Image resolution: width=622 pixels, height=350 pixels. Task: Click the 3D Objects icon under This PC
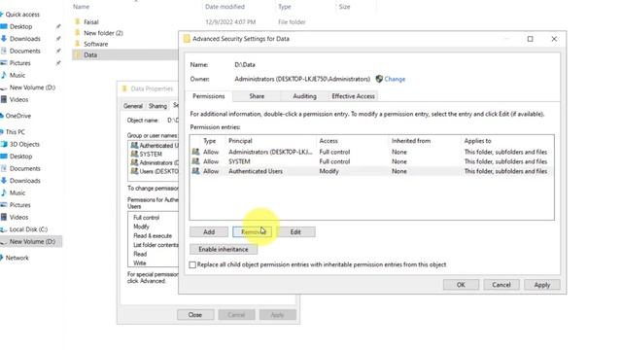click(x=4, y=144)
